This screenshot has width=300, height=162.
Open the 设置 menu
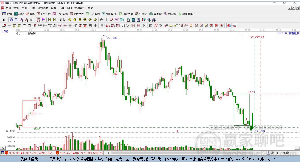[x=53, y=8]
